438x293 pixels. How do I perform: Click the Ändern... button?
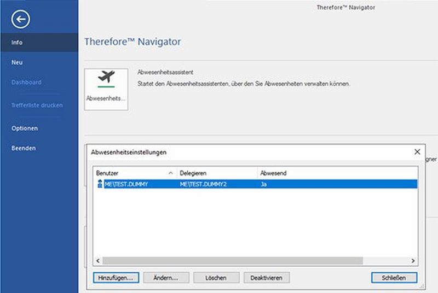tap(166, 278)
